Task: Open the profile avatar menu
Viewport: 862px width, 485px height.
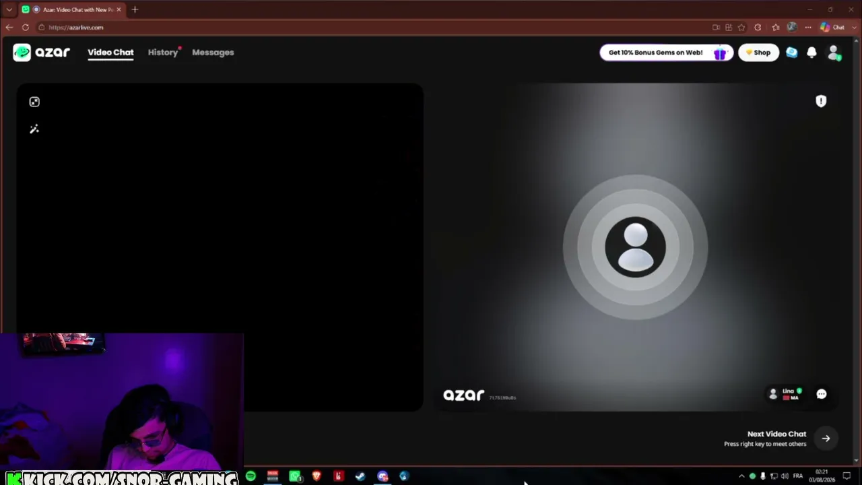Action: tap(834, 53)
